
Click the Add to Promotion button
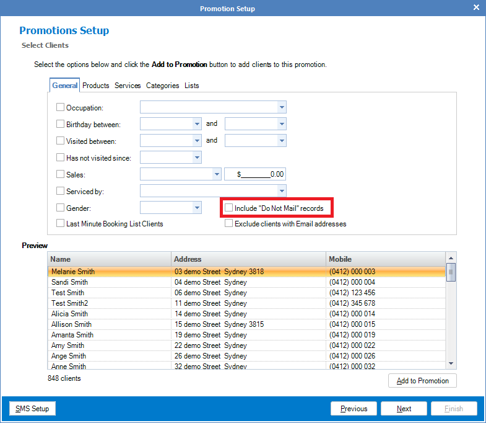[x=422, y=381]
